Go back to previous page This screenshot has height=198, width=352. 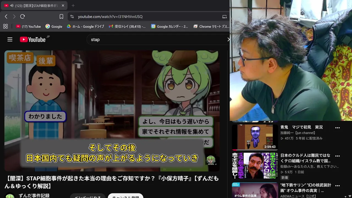point(6,16)
